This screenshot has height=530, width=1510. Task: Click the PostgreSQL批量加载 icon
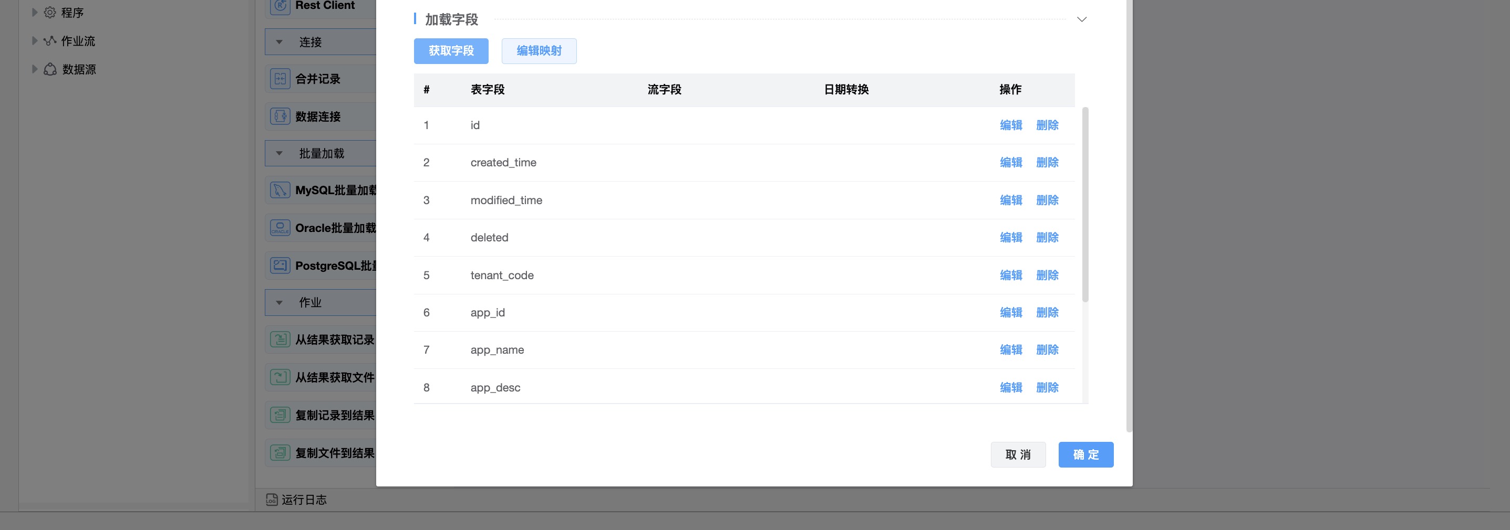point(280,266)
